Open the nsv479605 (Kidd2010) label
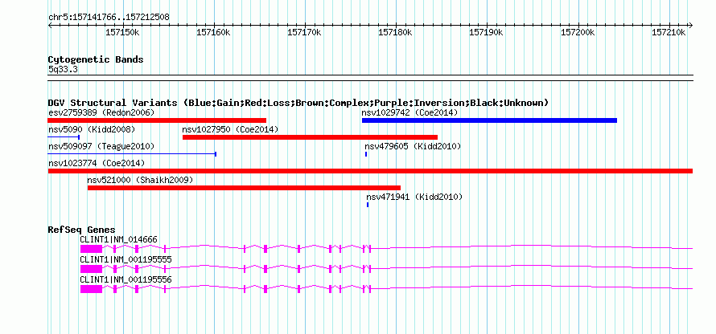 pyautogui.click(x=413, y=146)
